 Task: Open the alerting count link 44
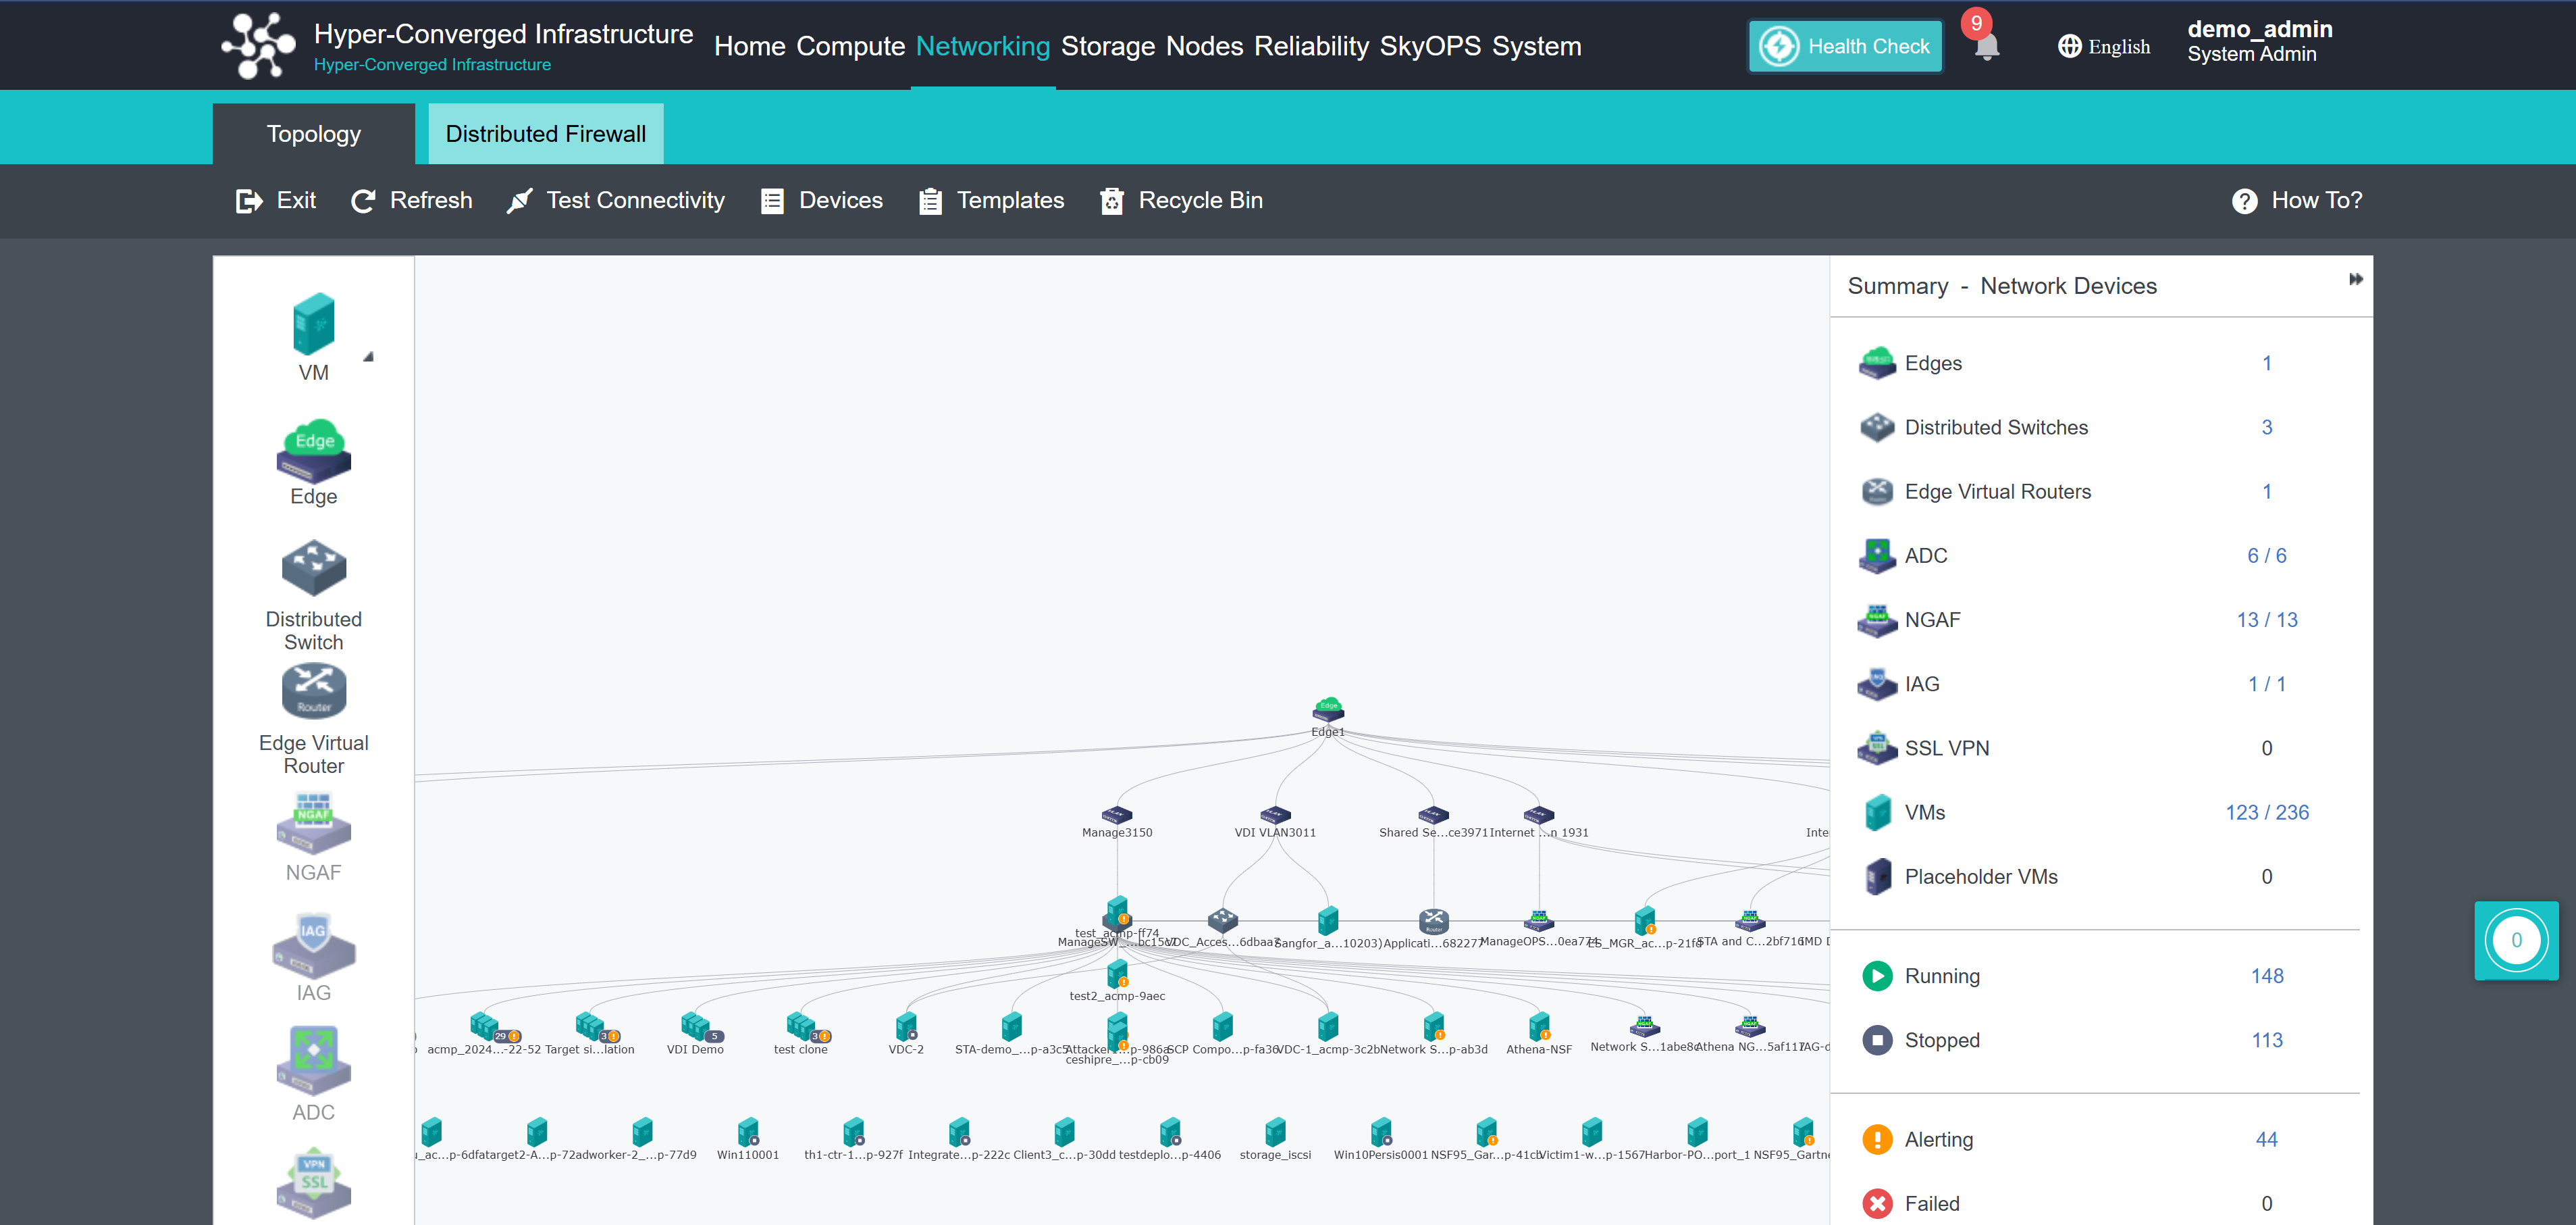click(2266, 1139)
